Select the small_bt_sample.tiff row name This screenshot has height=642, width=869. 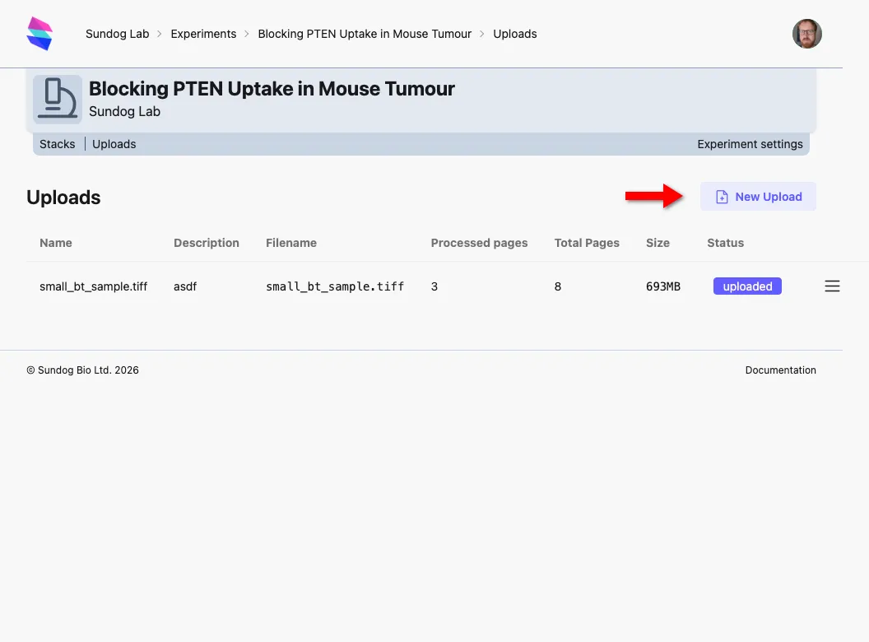[x=93, y=286]
